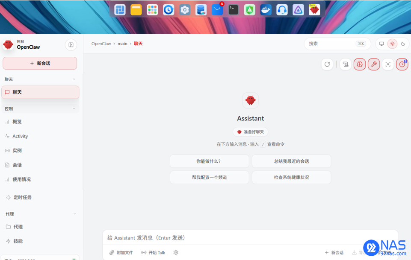This screenshot has width=411, height=260.
Task: Toggle the brain thinking icon
Action: pyautogui.click(x=360, y=64)
